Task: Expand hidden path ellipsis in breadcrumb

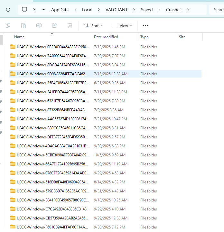Action: click(x=43, y=10)
